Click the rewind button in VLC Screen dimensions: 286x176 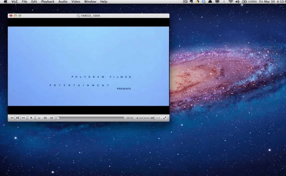pos(12,118)
